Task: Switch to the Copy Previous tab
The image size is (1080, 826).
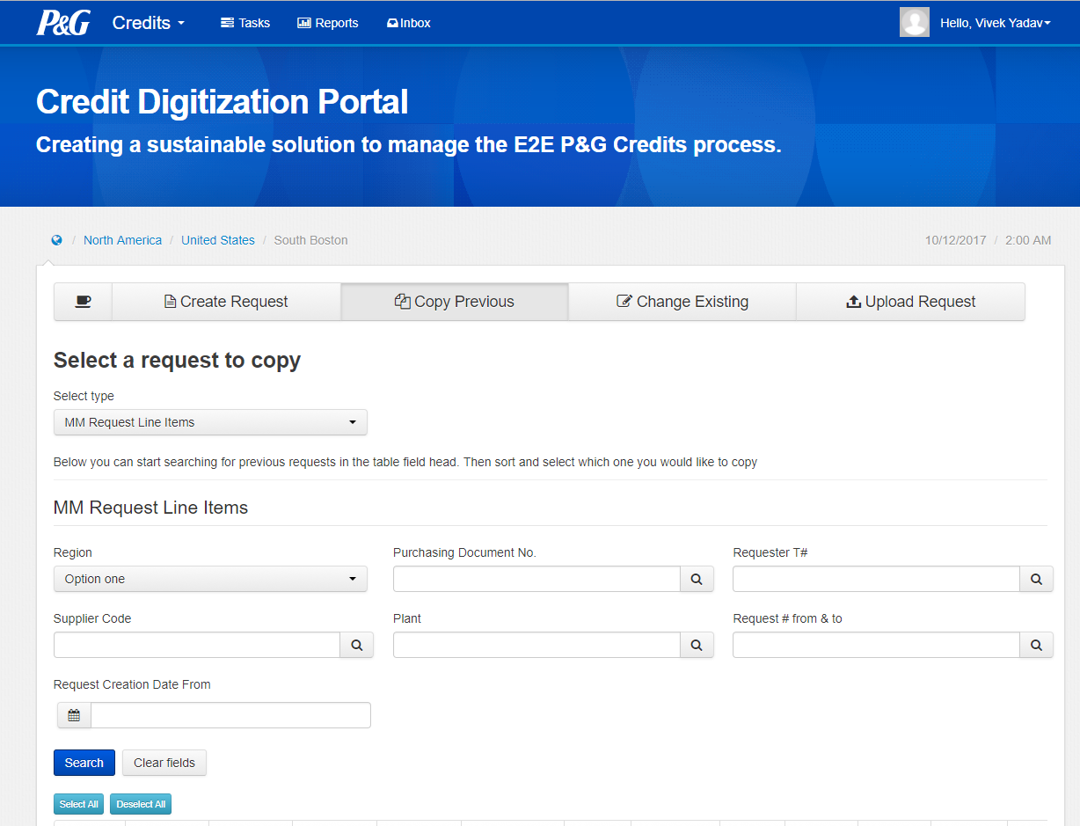Action: 455,302
